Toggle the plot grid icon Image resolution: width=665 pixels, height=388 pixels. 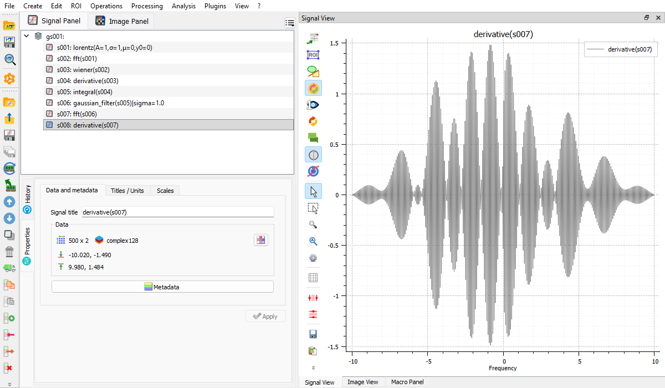(313, 278)
